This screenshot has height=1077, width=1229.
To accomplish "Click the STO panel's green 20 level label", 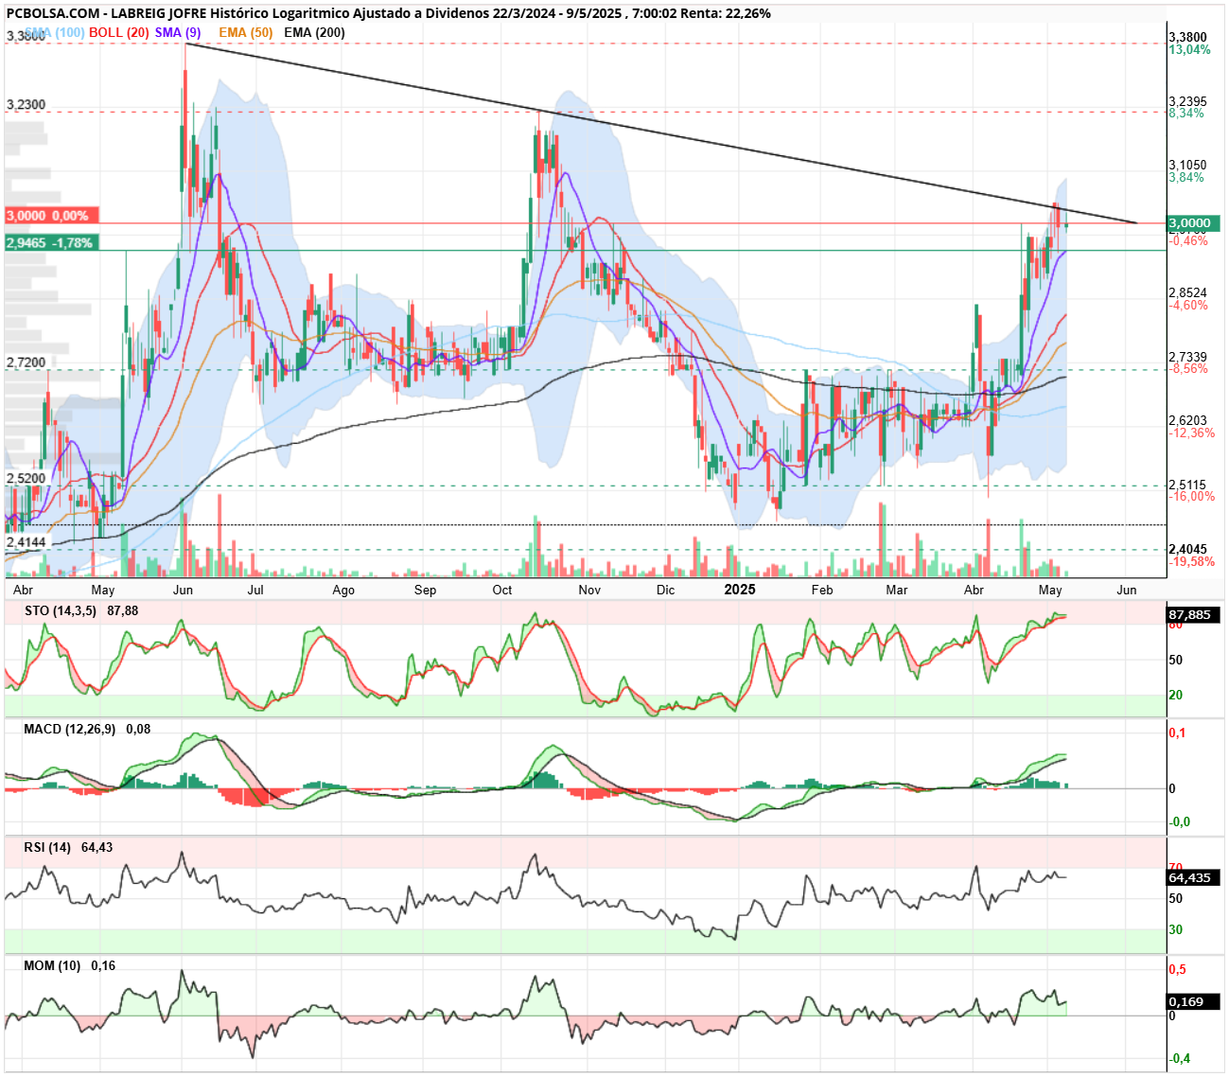I will point(1176,695).
